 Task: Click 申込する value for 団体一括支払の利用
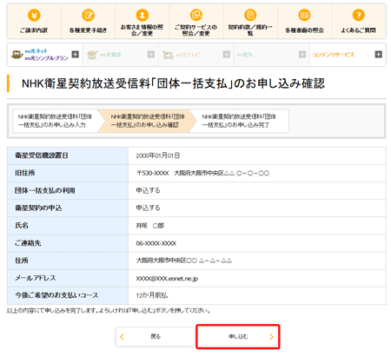pos(148,190)
